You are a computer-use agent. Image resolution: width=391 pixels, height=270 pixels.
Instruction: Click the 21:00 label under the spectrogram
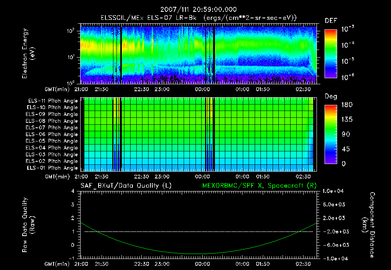(81, 89)
